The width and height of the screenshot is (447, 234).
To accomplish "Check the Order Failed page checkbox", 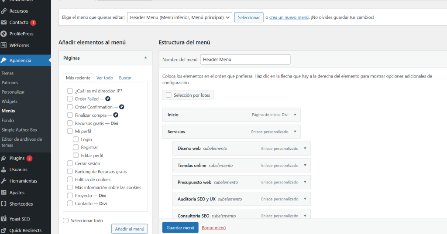I will point(70,99).
